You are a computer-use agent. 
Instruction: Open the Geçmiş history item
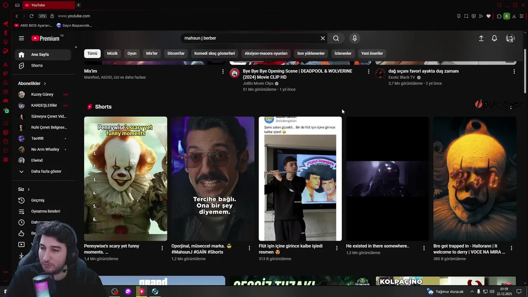click(x=44, y=200)
